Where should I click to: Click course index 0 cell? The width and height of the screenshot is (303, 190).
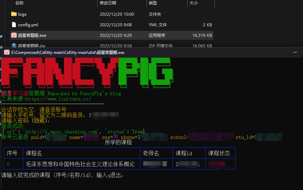click(x=8, y=164)
